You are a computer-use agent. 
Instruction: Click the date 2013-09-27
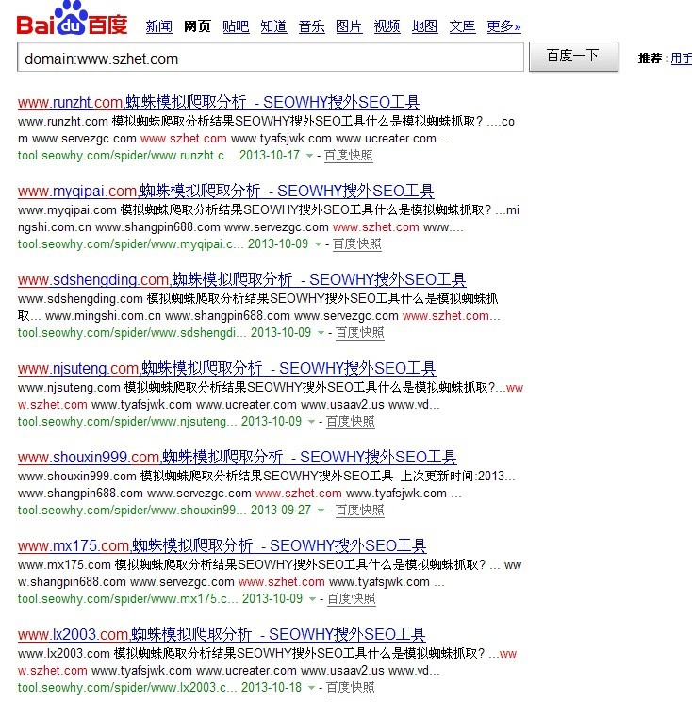[x=281, y=511]
